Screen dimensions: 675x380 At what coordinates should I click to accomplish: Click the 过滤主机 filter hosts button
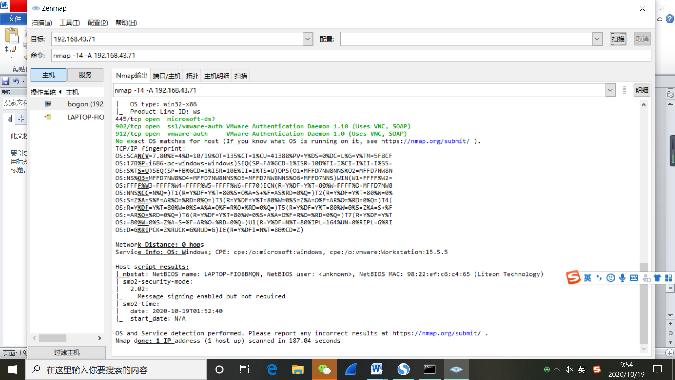67,353
